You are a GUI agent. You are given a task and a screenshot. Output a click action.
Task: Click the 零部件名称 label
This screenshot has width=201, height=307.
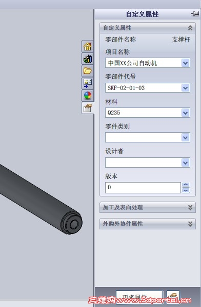(x=120, y=40)
